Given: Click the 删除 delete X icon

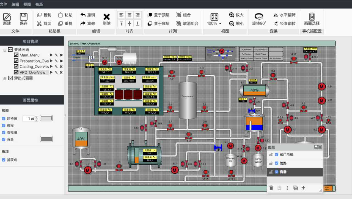Looking at the screenshot, I should coord(106,17).
